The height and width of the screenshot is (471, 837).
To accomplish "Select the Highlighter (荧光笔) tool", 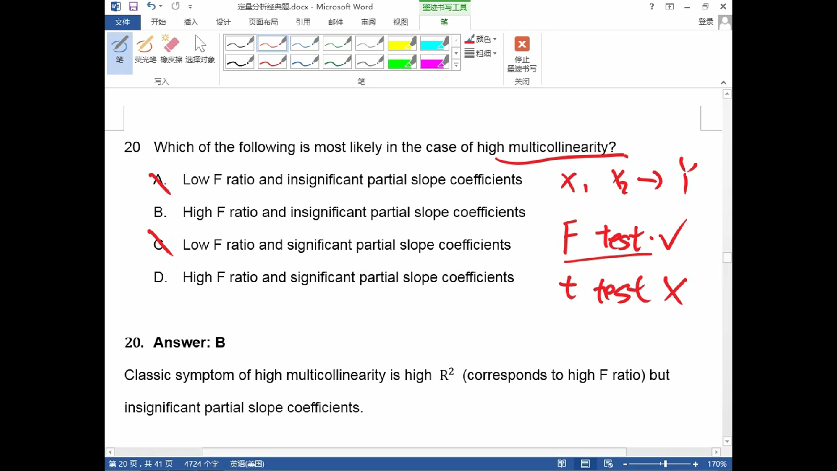I will [x=145, y=49].
